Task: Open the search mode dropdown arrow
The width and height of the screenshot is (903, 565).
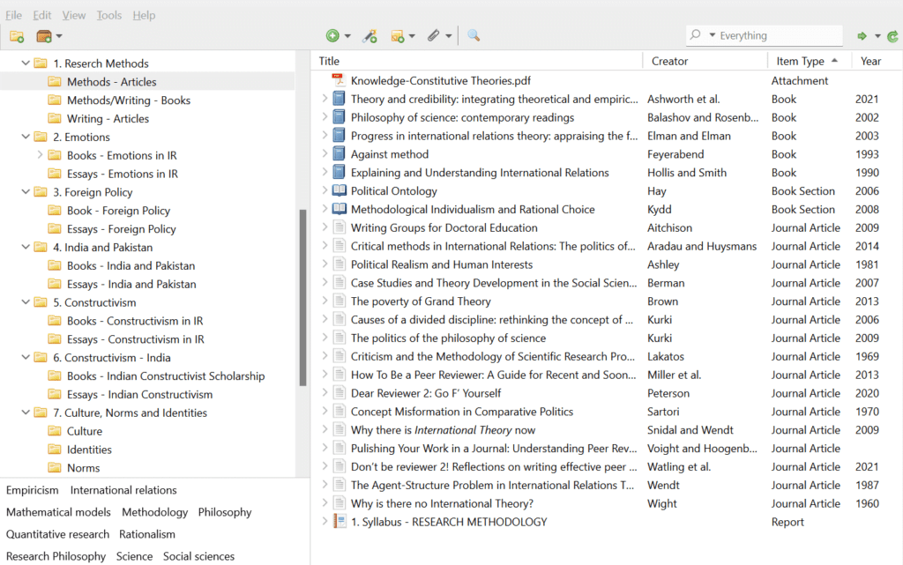Action: click(712, 35)
